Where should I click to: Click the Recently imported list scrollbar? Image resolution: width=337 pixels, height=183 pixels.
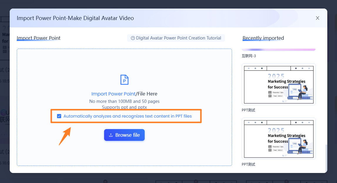coord(326,158)
